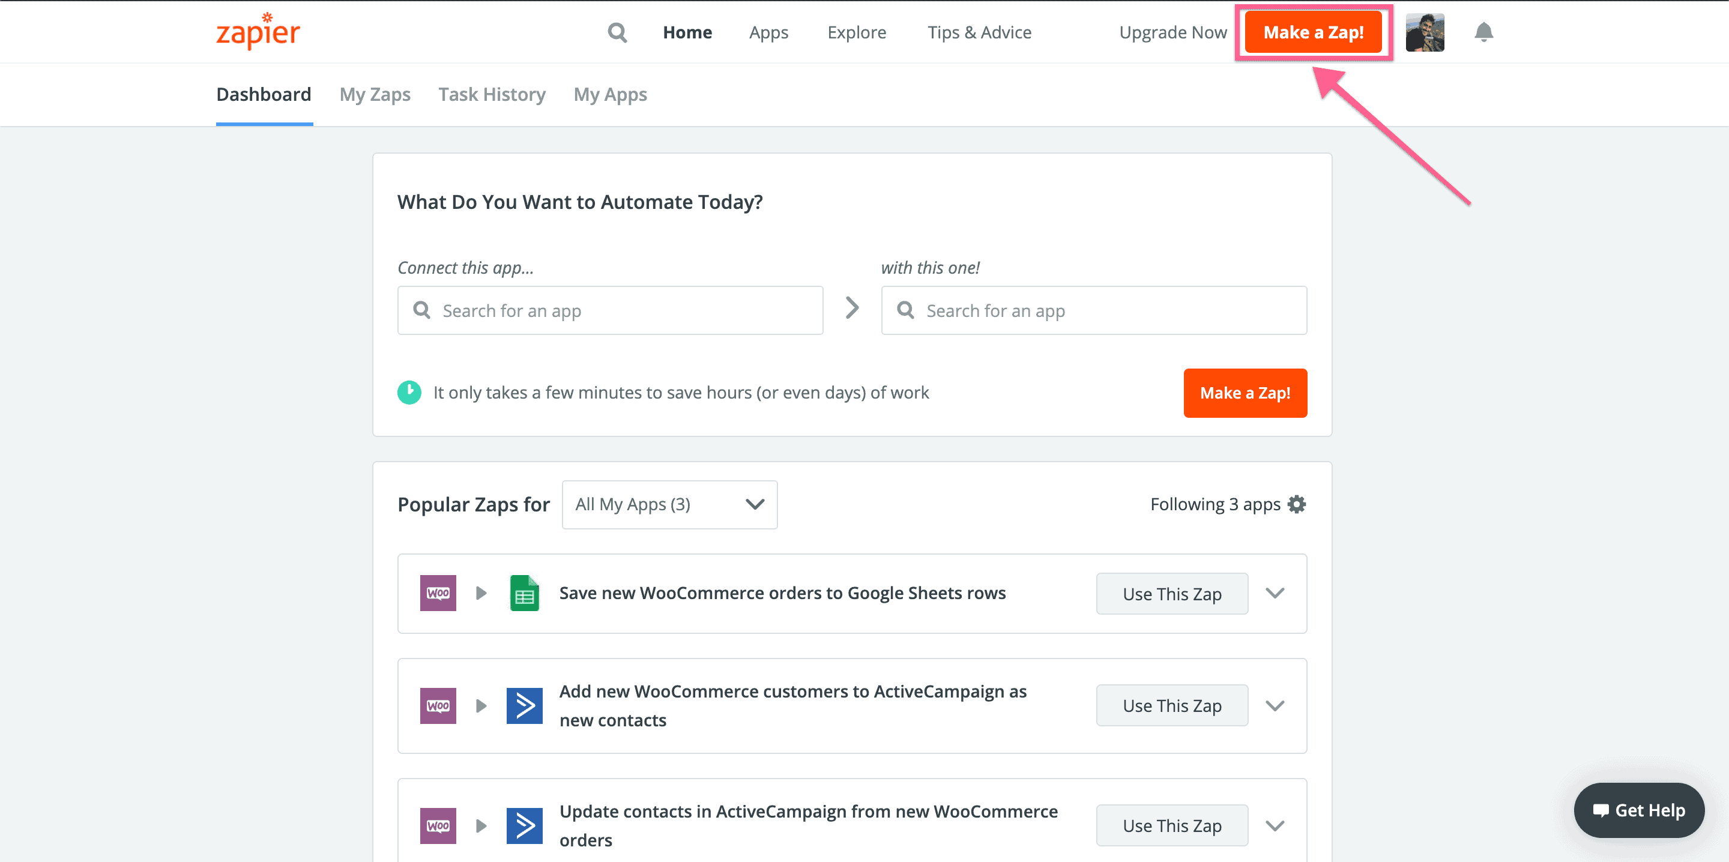Open the Explore menu item
This screenshot has height=862, width=1729.
[x=857, y=32]
